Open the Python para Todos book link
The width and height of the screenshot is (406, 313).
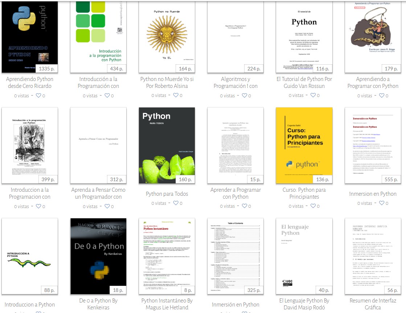(x=167, y=194)
